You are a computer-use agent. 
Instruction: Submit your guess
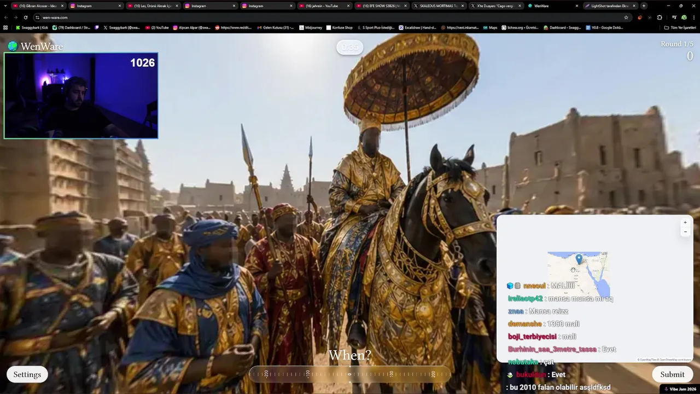(x=672, y=374)
